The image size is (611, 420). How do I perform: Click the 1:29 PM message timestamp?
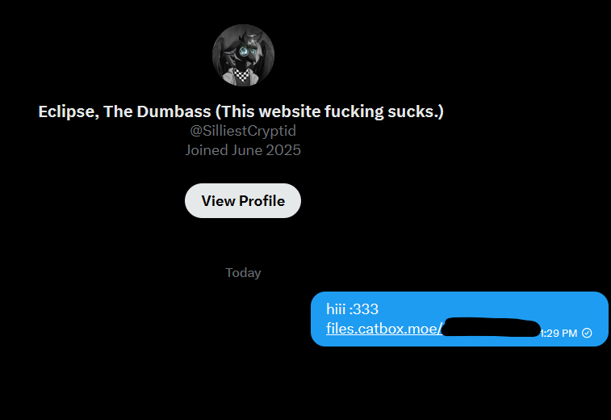tap(559, 334)
